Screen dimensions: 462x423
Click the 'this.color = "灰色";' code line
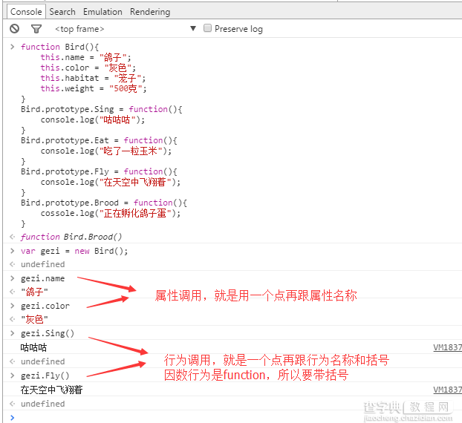(88, 68)
